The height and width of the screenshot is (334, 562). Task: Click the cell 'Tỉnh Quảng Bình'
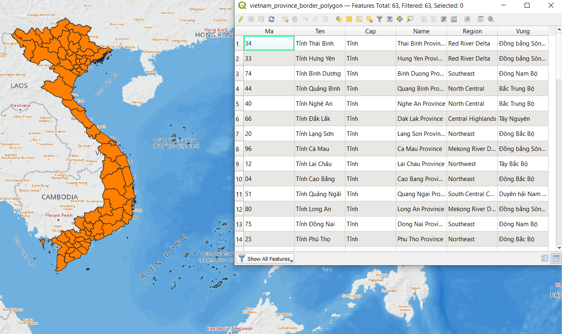(320, 88)
